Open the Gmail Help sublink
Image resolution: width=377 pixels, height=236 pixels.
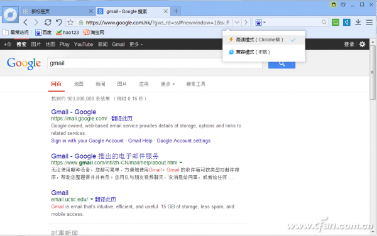(x=140, y=141)
